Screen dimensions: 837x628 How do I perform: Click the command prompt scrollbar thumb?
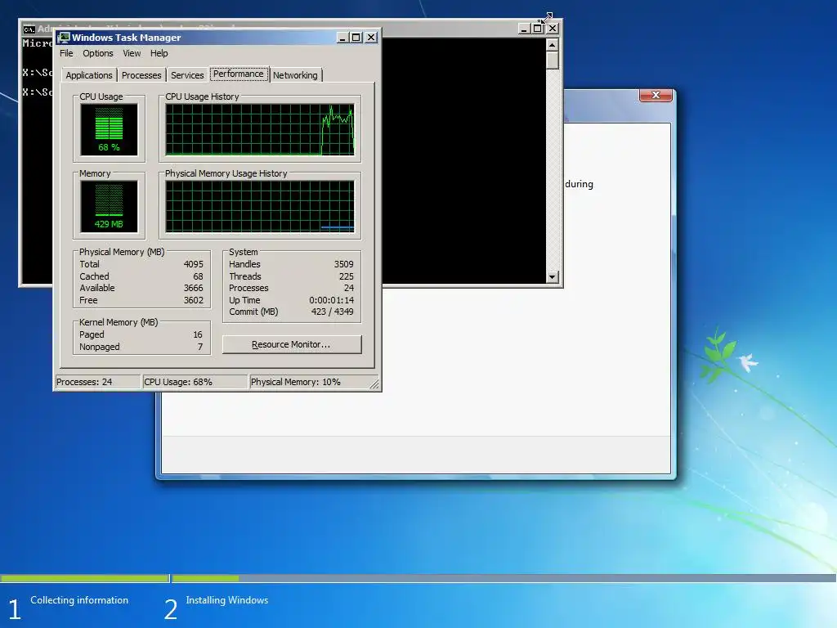[x=553, y=60]
